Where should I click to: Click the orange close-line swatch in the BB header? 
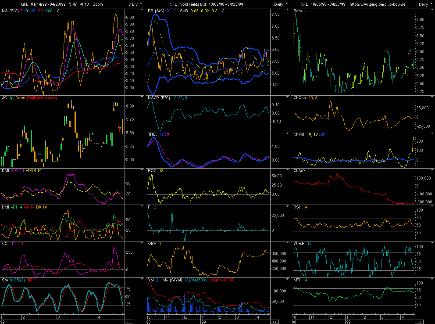[230, 12]
